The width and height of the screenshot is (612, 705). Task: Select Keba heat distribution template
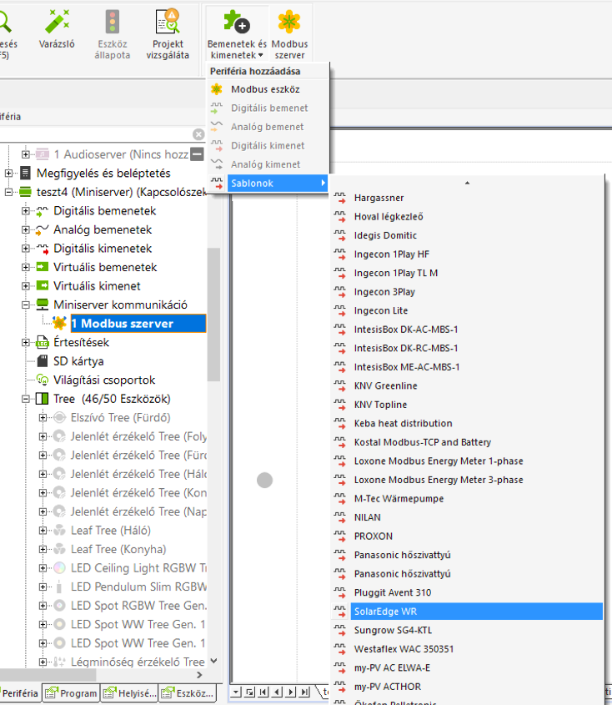(x=467, y=424)
